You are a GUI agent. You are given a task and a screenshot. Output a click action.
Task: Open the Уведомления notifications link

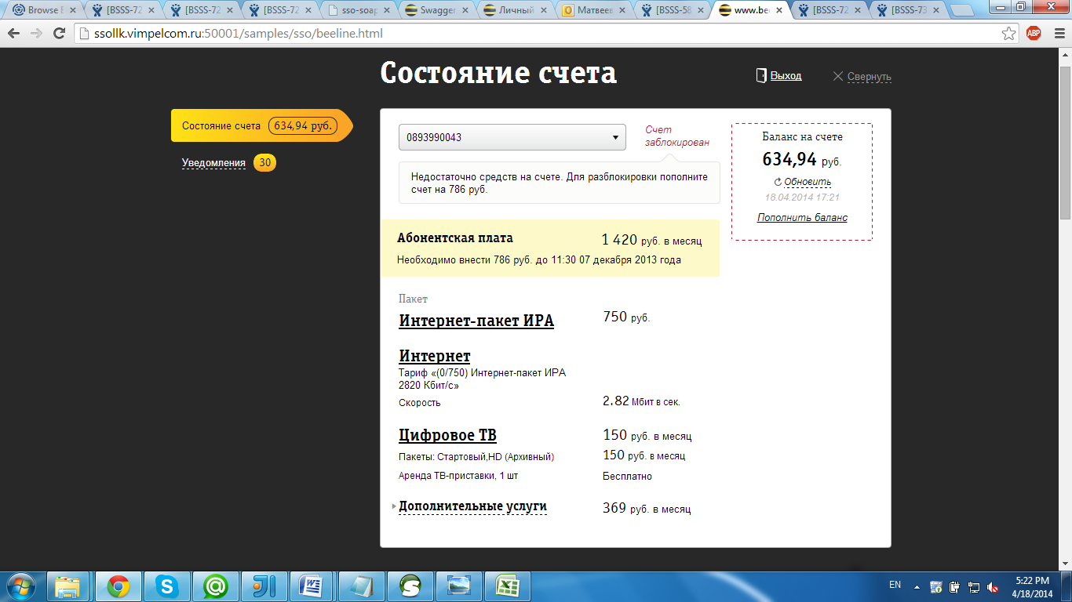pos(213,163)
